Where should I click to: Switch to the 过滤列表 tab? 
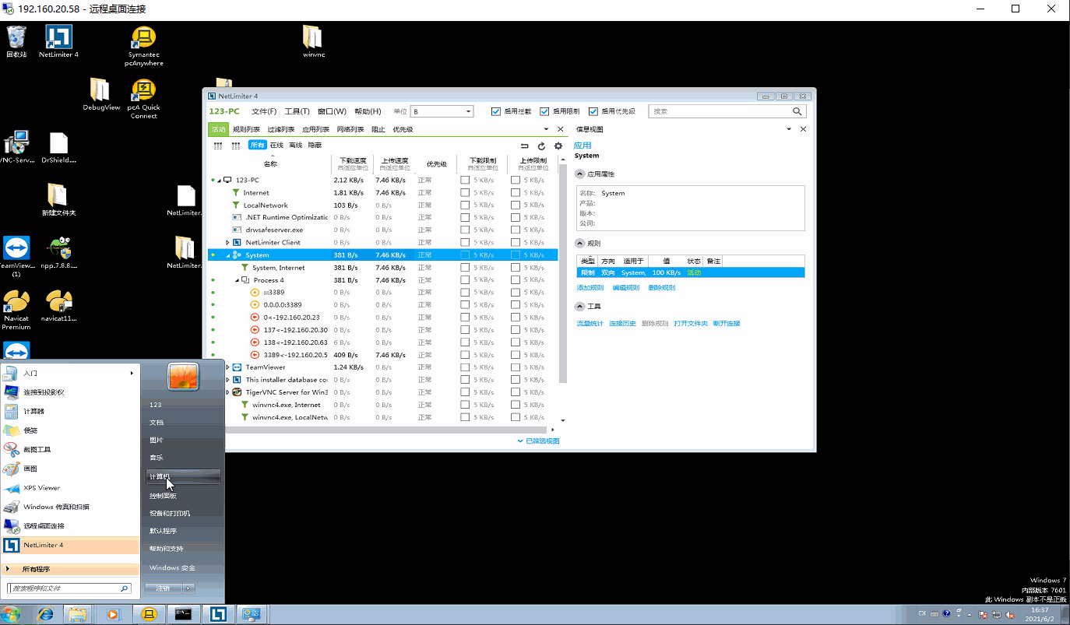[x=281, y=129]
